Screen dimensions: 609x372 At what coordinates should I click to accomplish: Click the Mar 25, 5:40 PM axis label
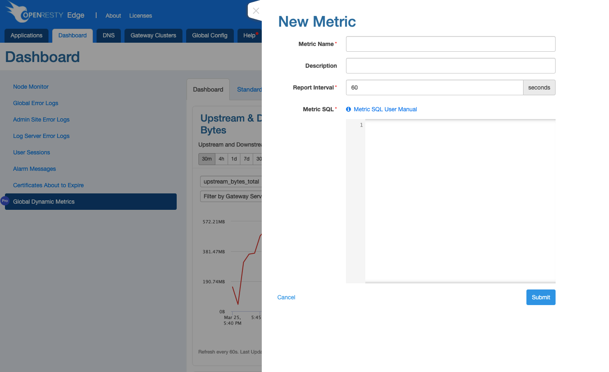tap(233, 320)
